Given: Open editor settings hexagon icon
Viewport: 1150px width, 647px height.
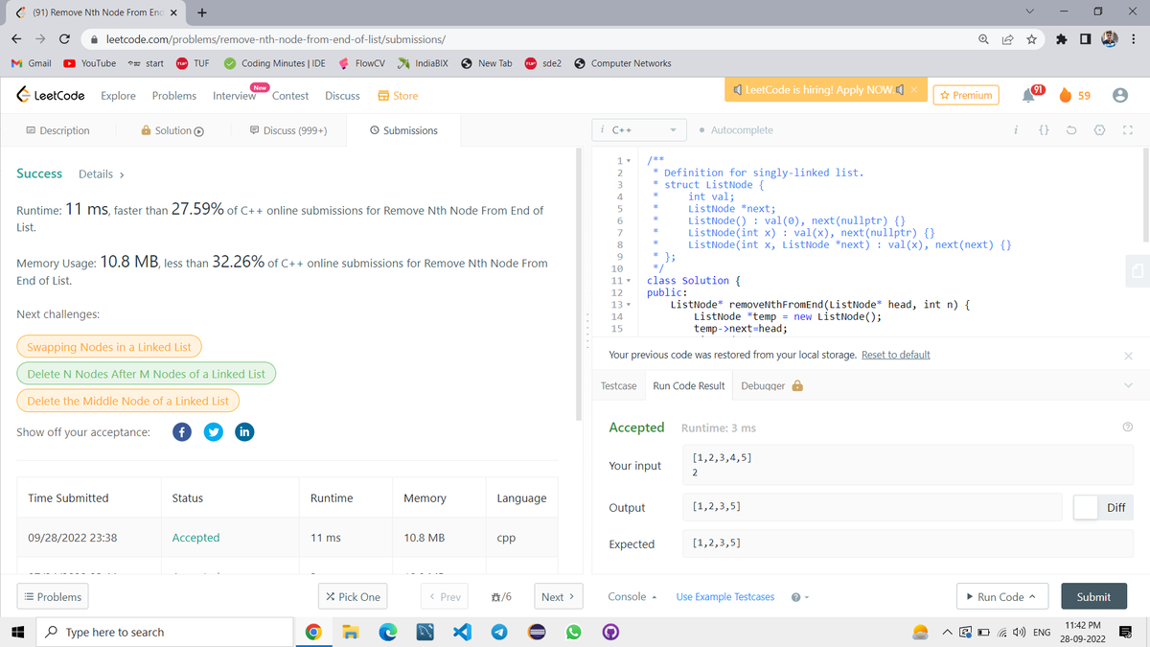Looking at the screenshot, I should 1100,130.
